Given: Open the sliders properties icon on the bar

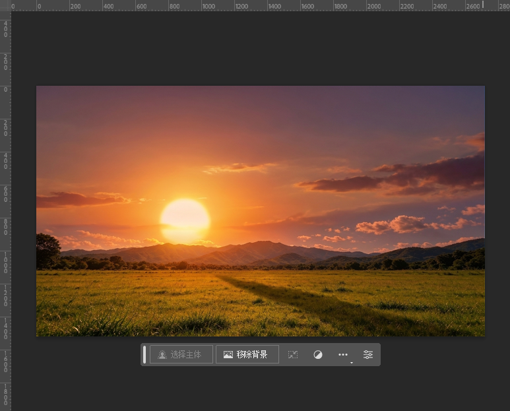Looking at the screenshot, I should (x=368, y=354).
